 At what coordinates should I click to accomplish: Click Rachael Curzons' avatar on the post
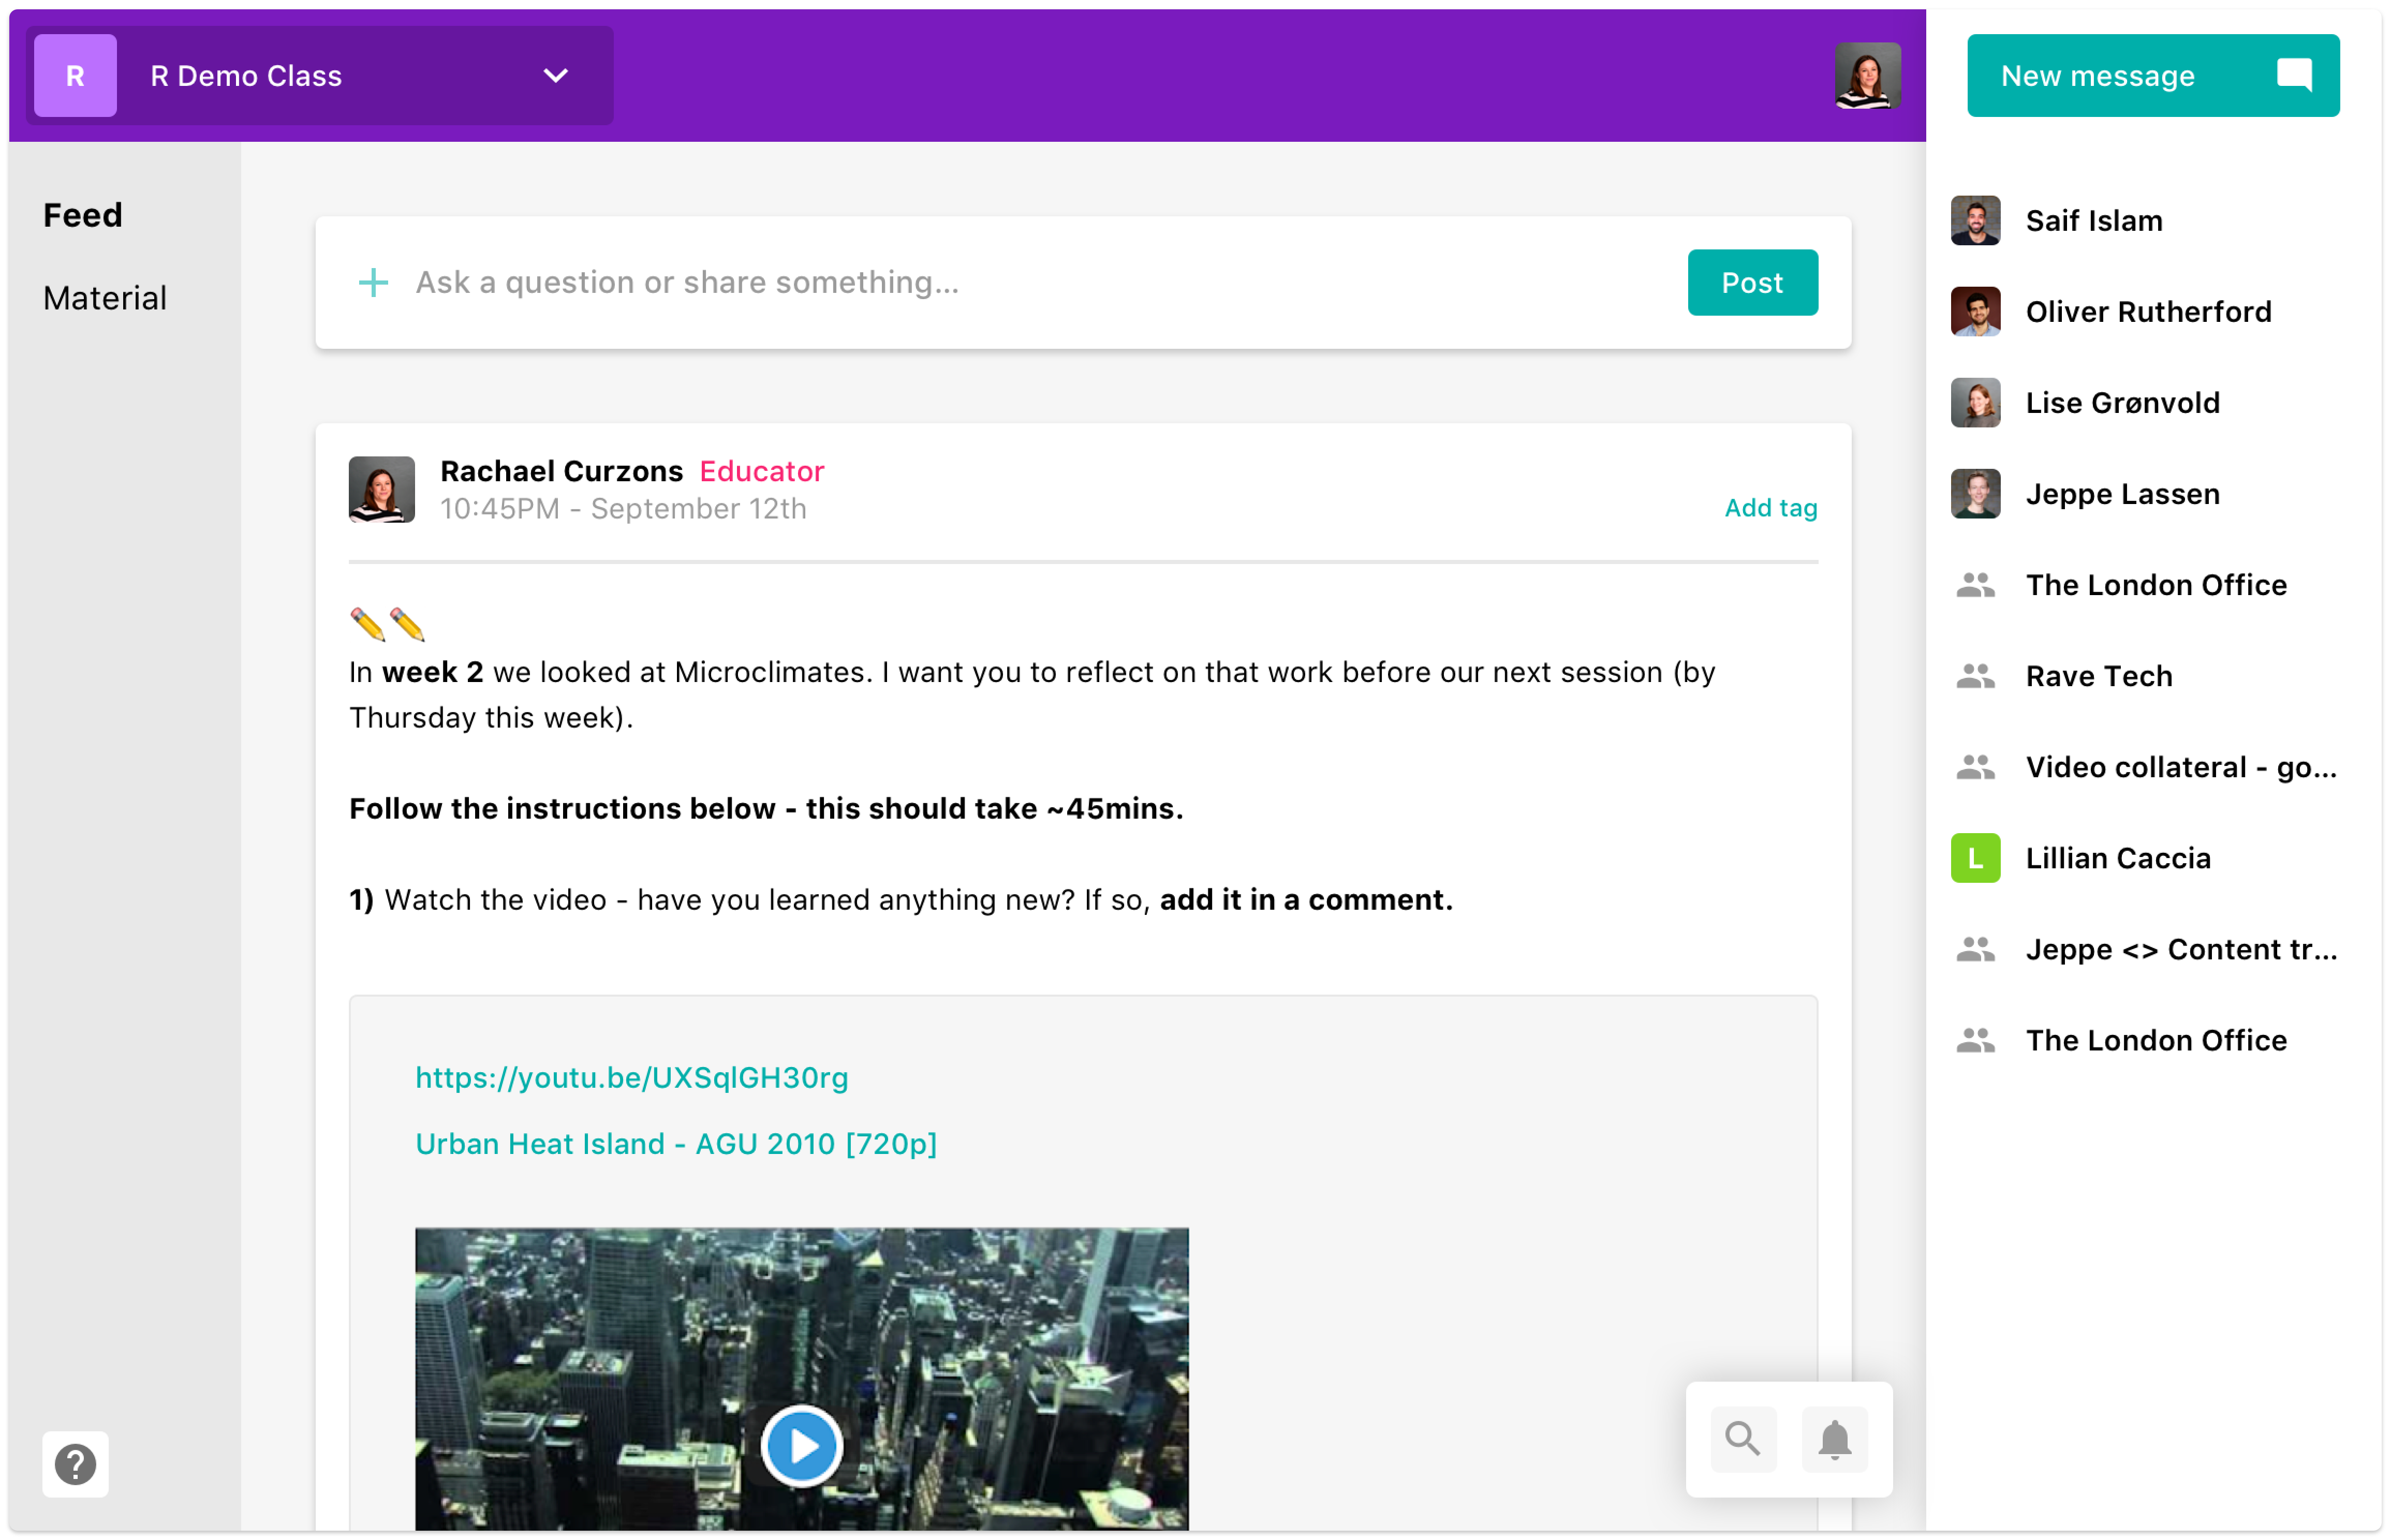[x=382, y=490]
